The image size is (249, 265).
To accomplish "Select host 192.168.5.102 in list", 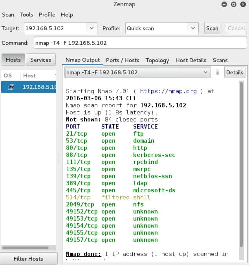I will click(x=29, y=87).
